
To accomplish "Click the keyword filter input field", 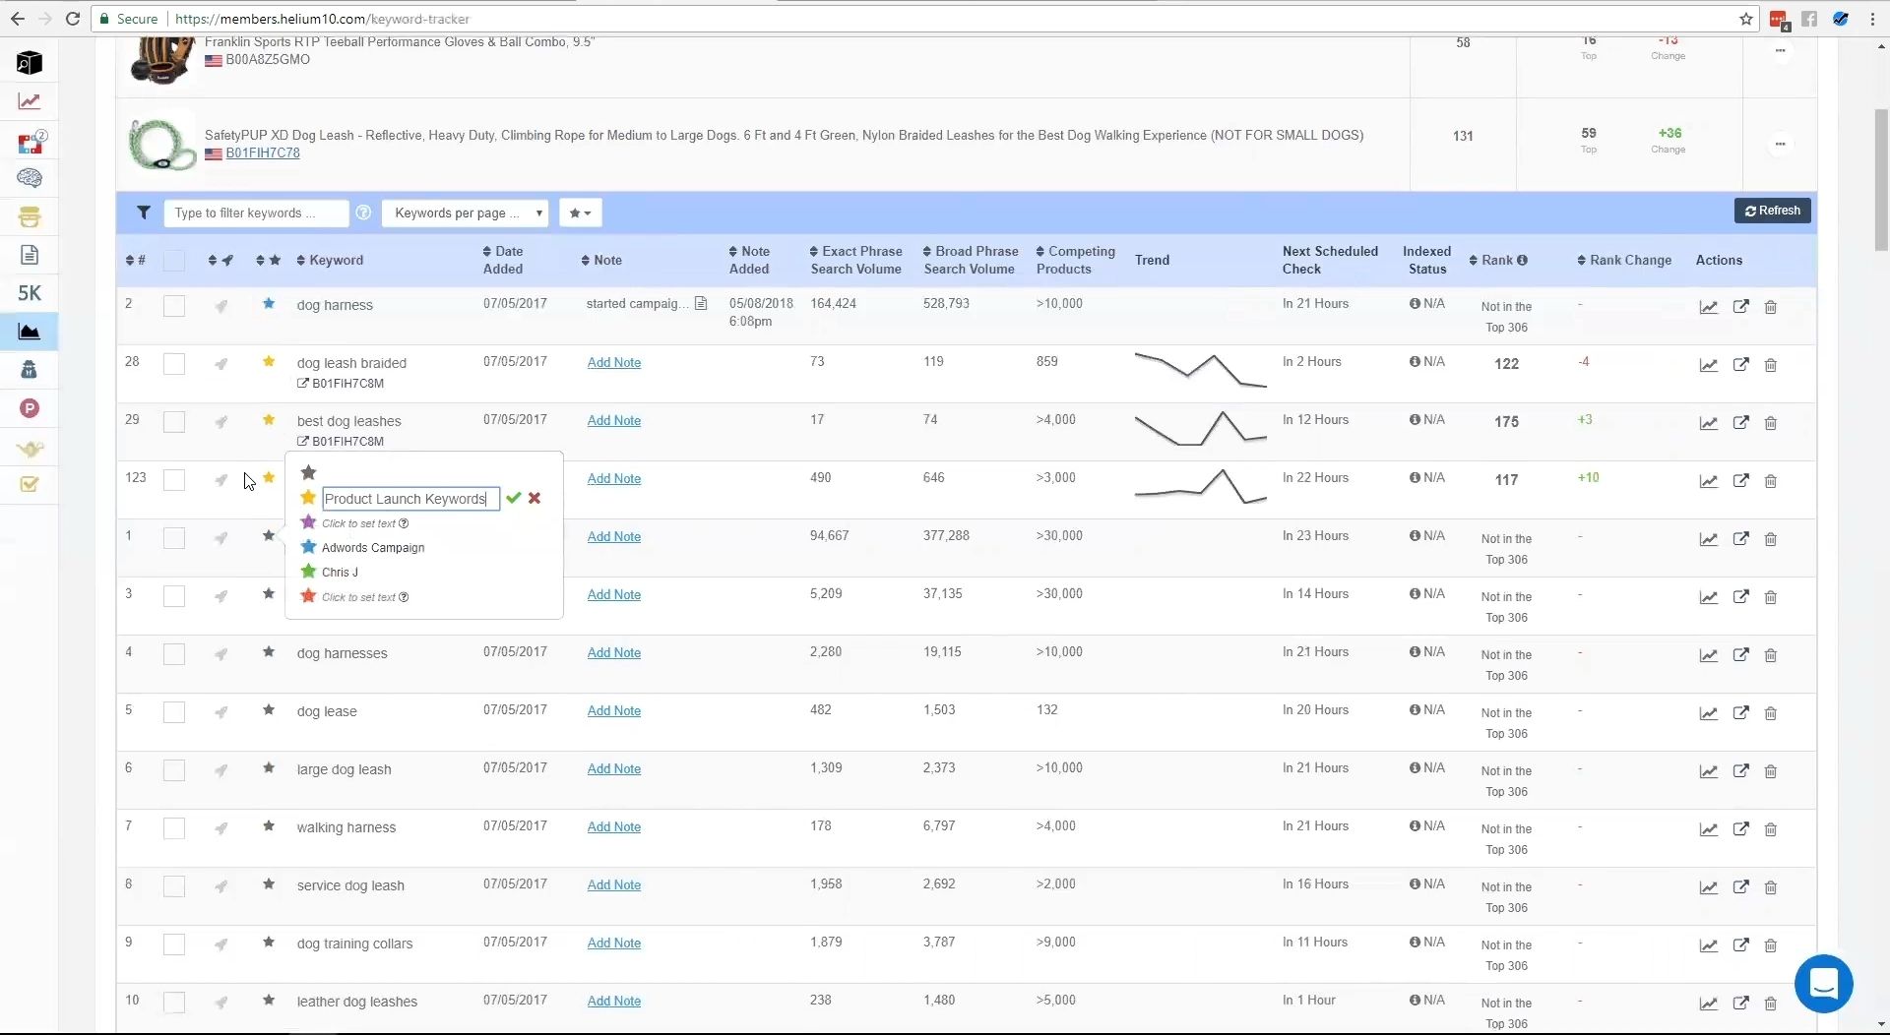I will point(256,213).
